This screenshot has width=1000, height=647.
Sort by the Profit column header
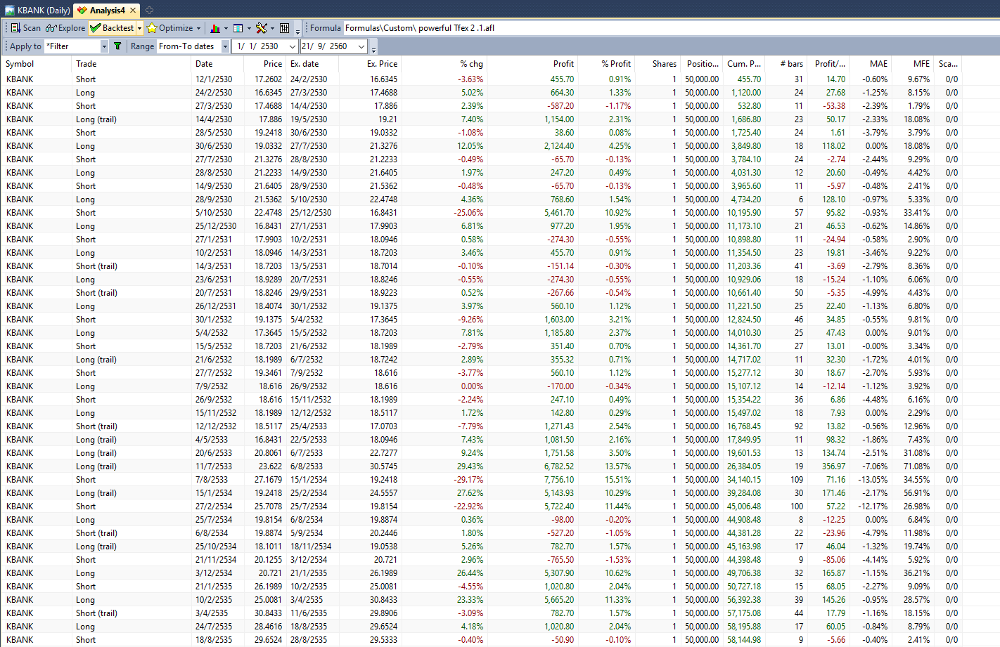563,64
